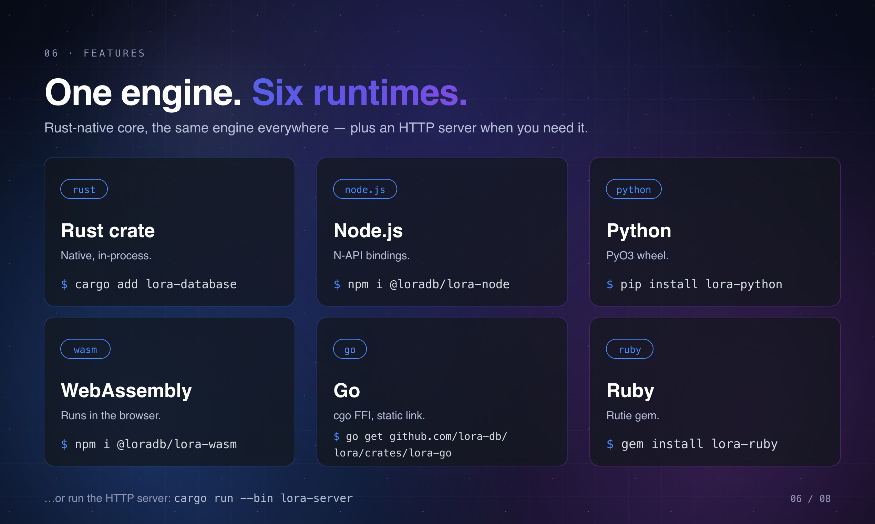Click "Rutie gem." description
The height and width of the screenshot is (524, 875).
(x=632, y=416)
